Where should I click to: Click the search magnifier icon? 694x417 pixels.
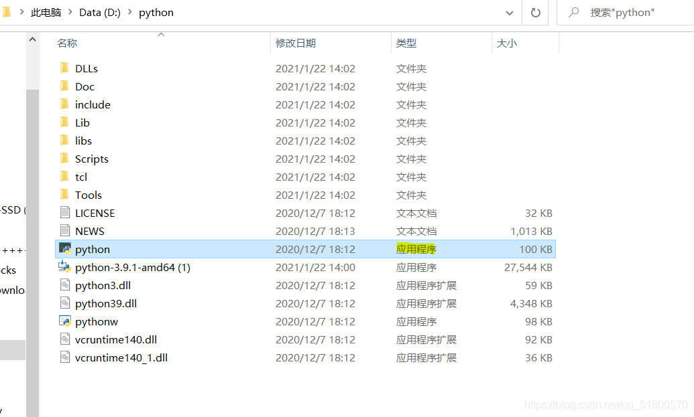(x=573, y=12)
